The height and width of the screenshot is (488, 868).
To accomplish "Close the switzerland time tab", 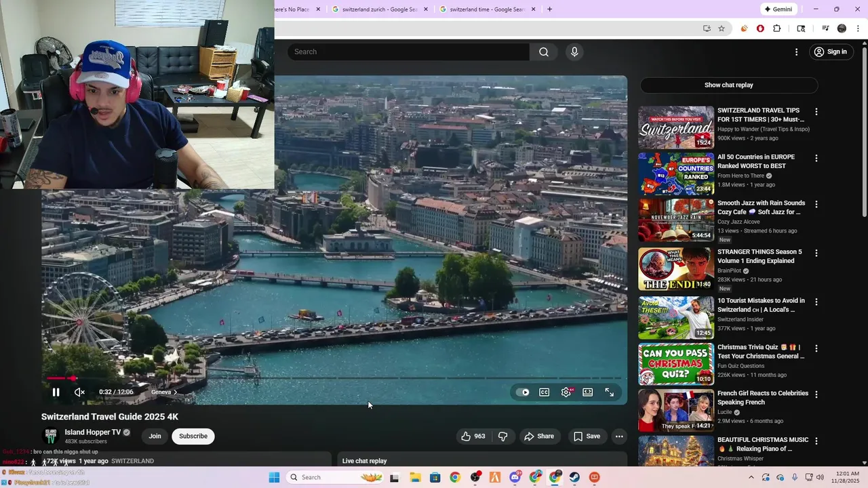I will point(533,9).
